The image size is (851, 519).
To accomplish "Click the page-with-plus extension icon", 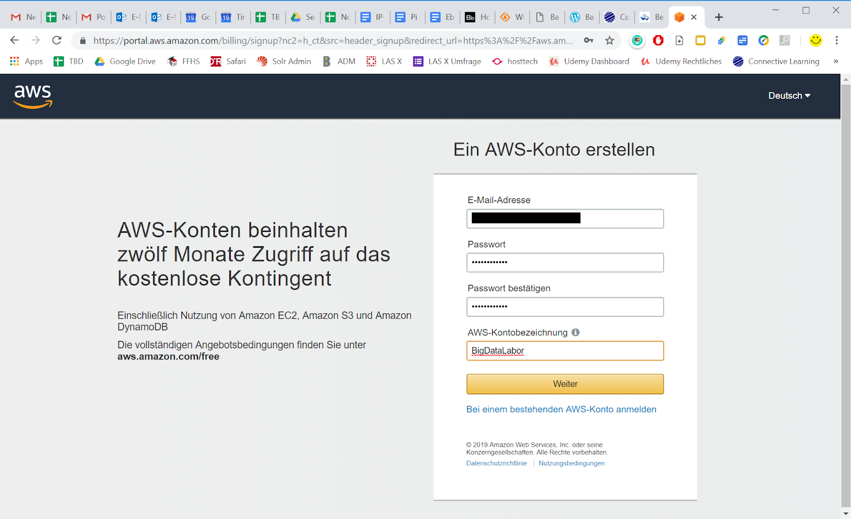I will (x=679, y=40).
